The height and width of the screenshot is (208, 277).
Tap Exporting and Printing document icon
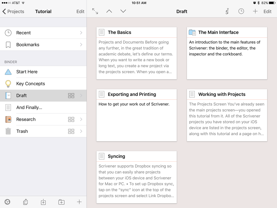click(x=102, y=94)
